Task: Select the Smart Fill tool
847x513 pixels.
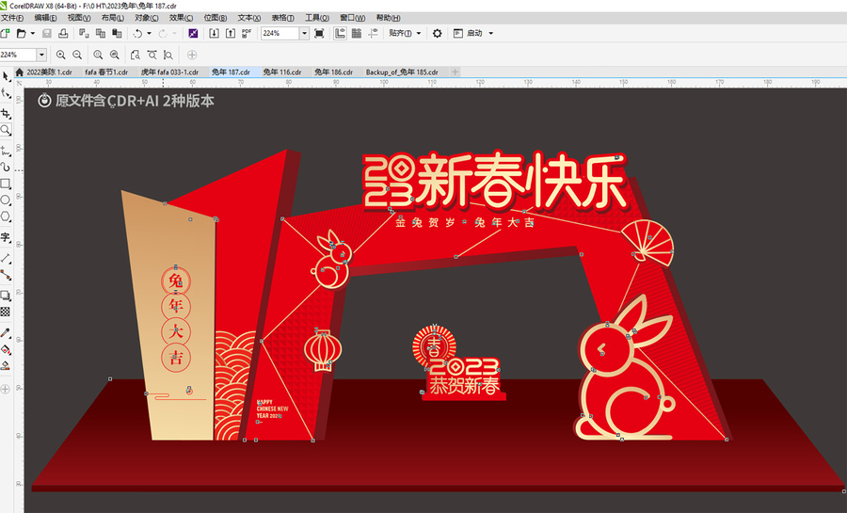Action: (x=6, y=365)
